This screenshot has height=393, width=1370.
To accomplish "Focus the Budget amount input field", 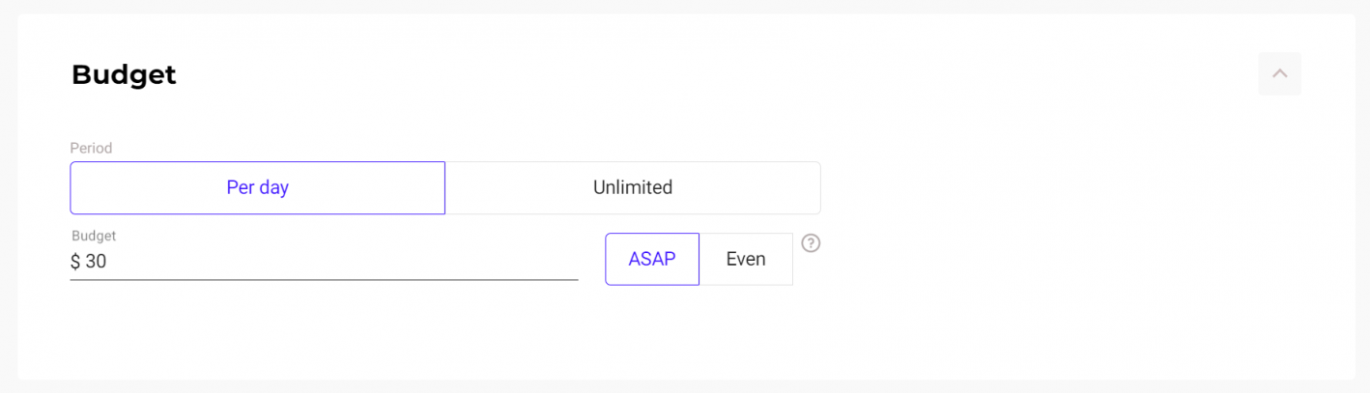I will point(324,262).
